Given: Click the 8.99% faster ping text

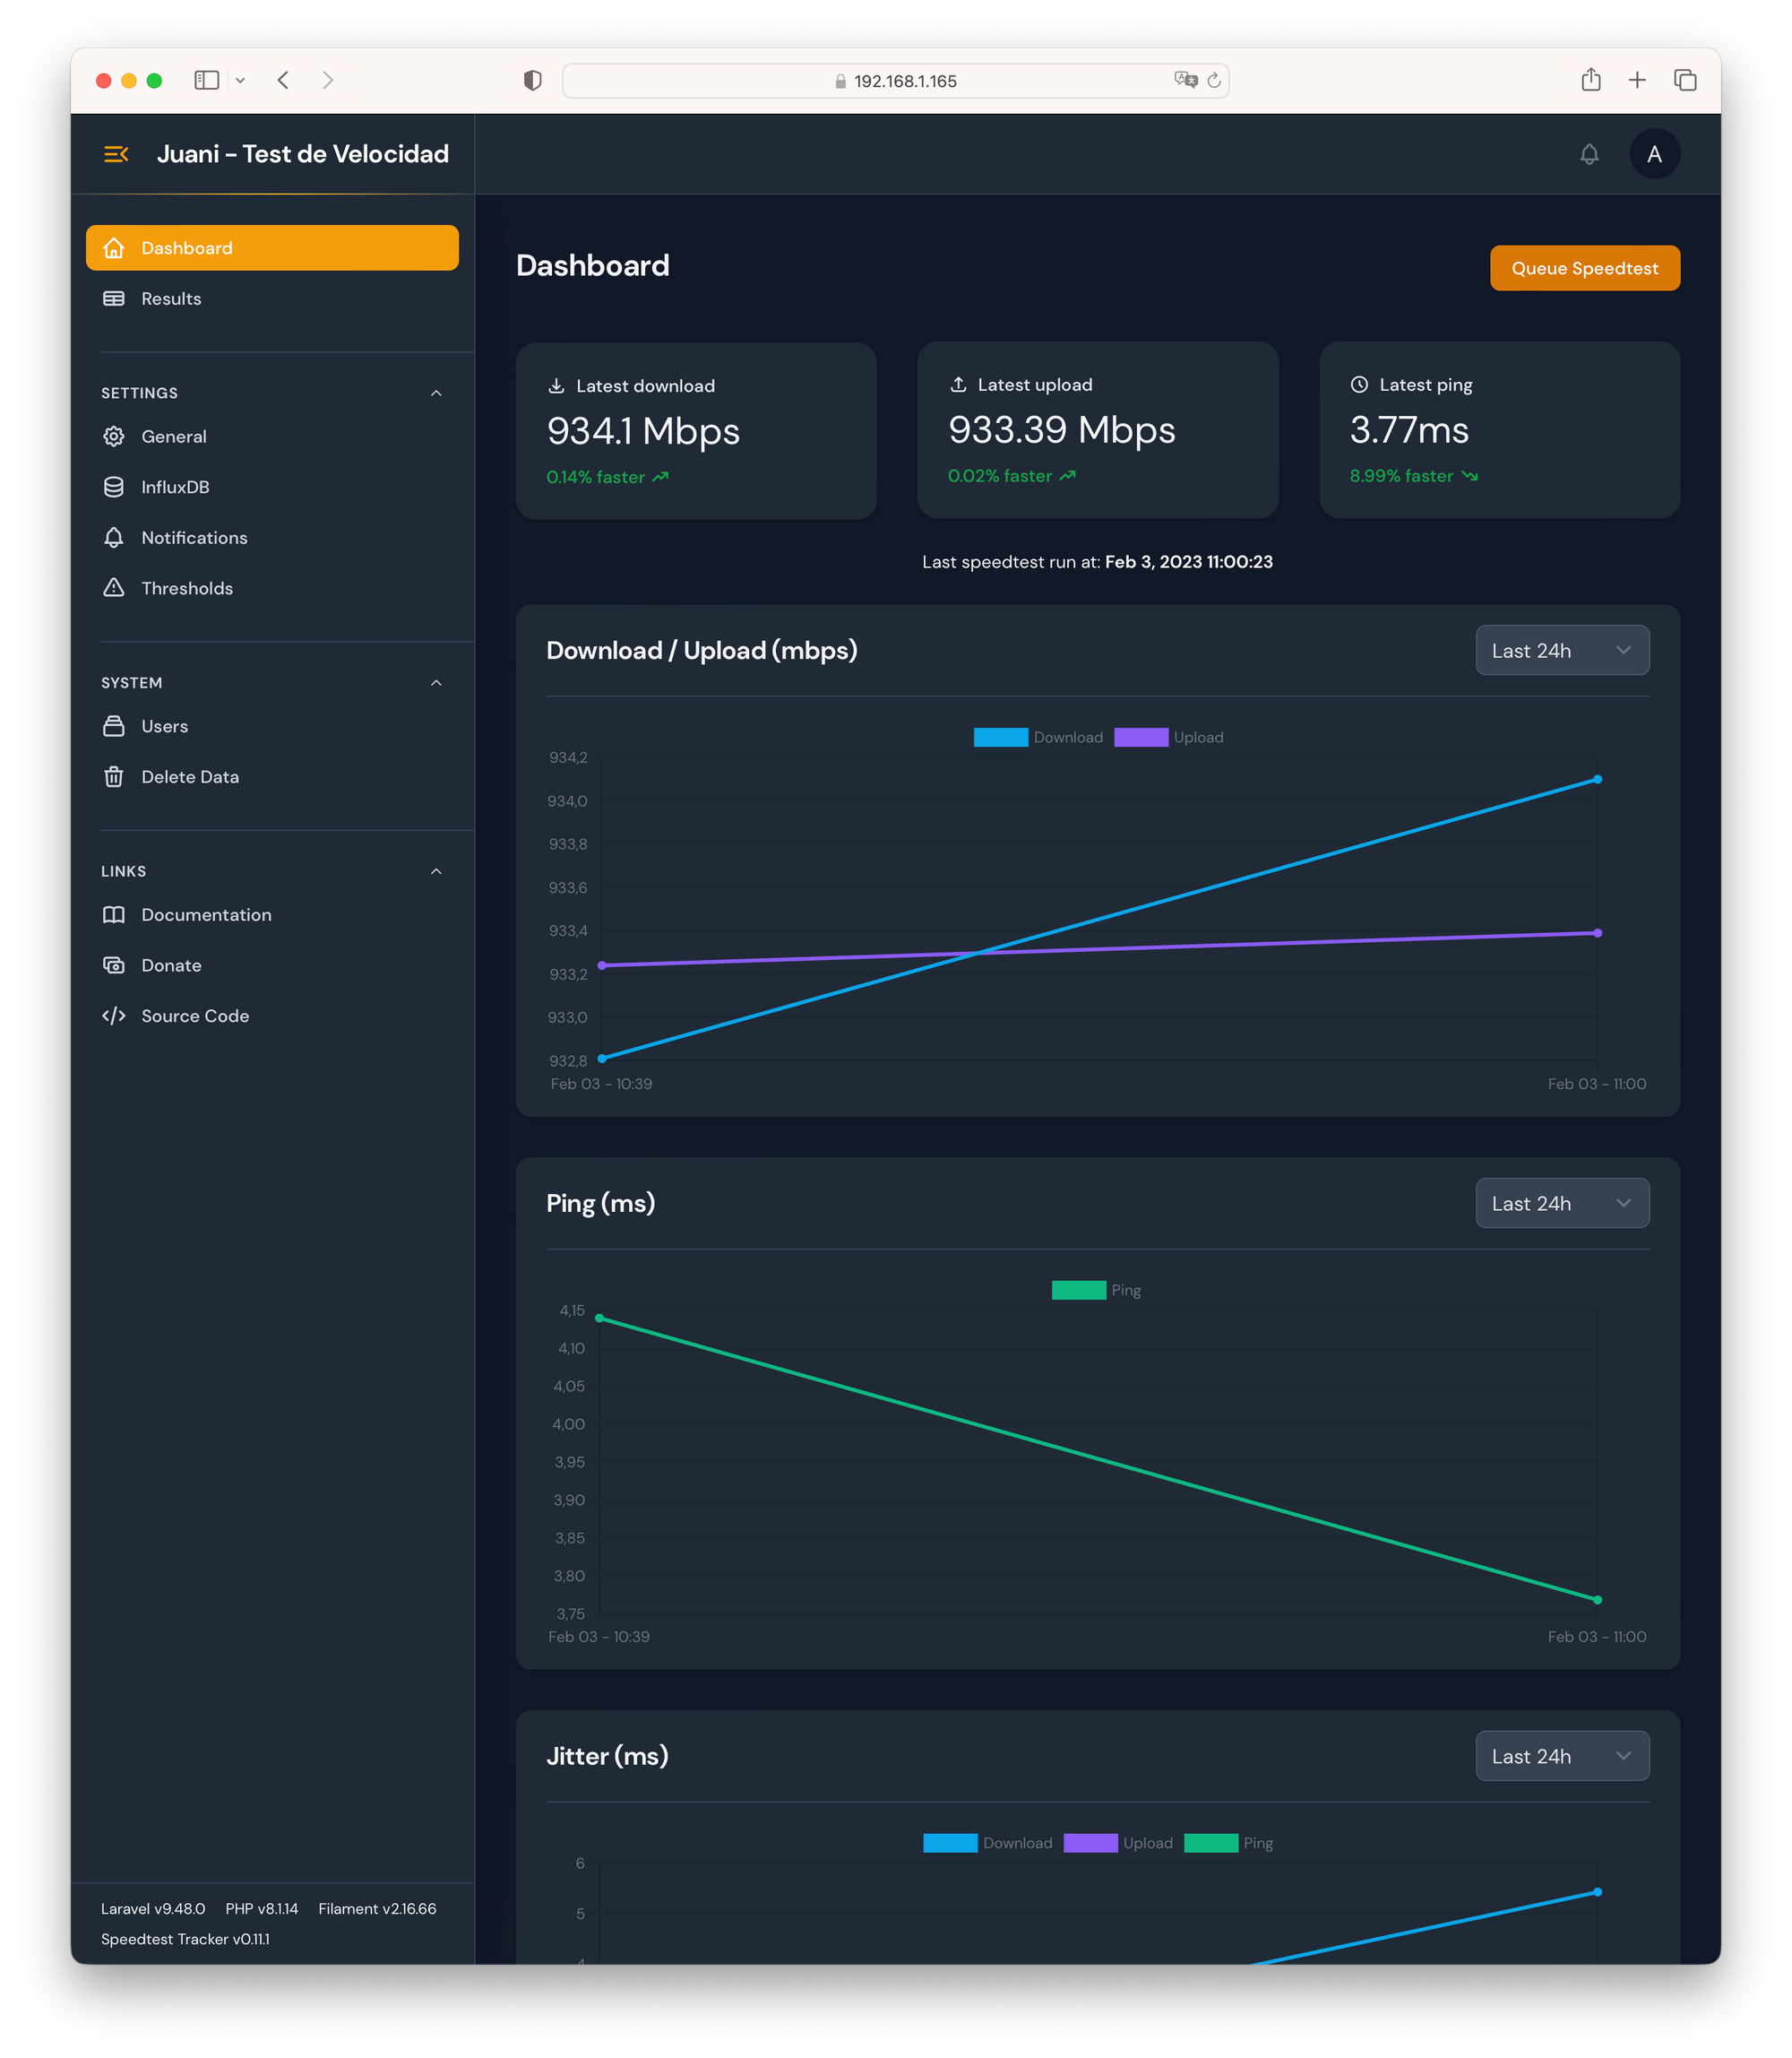Looking at the screenshot, I should pyautogui.click(x=1401, y=476).
